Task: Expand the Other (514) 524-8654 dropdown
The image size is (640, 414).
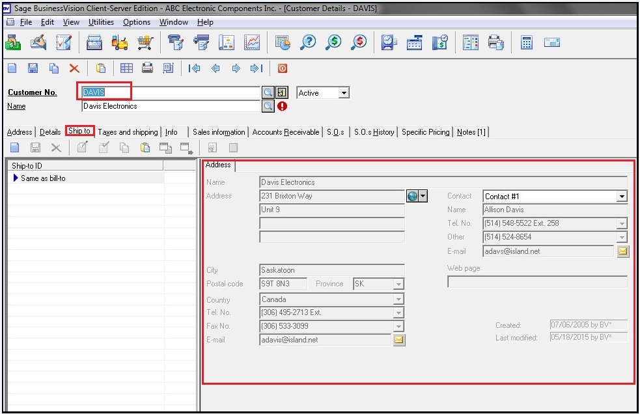Action: point(621,237)
